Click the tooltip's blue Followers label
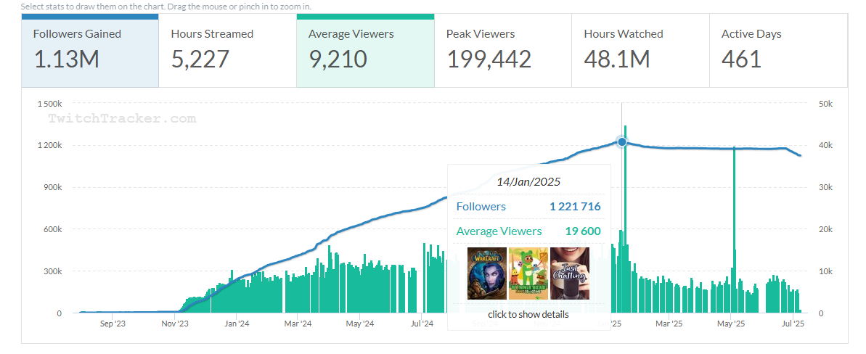This screenshot has height=354, width=866. [481, 207]
